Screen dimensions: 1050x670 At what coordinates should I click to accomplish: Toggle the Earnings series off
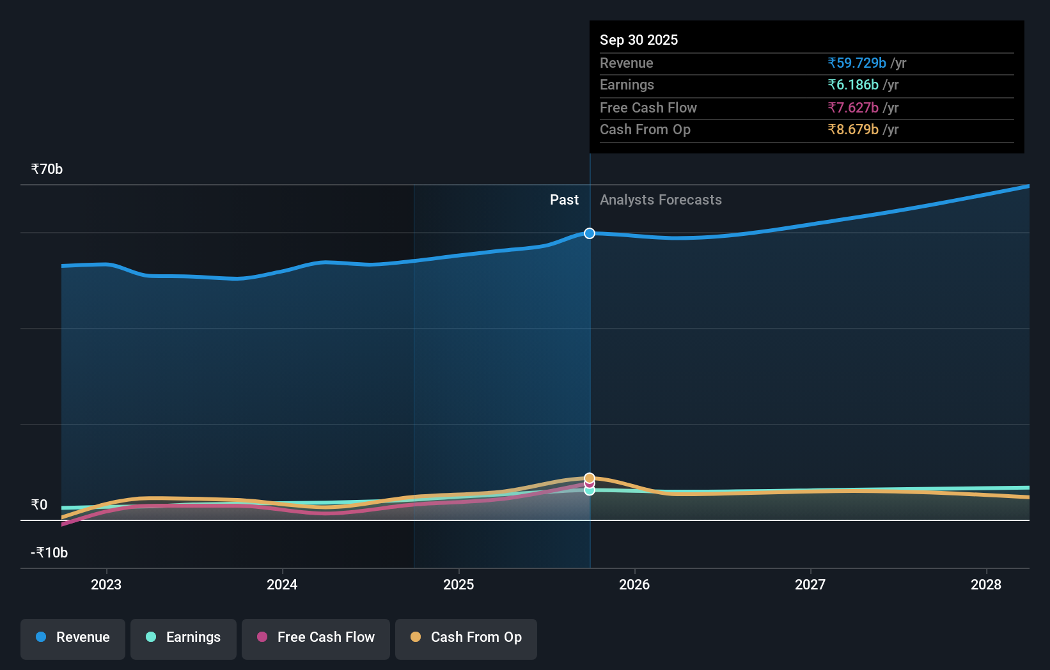[x=183, y=638]
